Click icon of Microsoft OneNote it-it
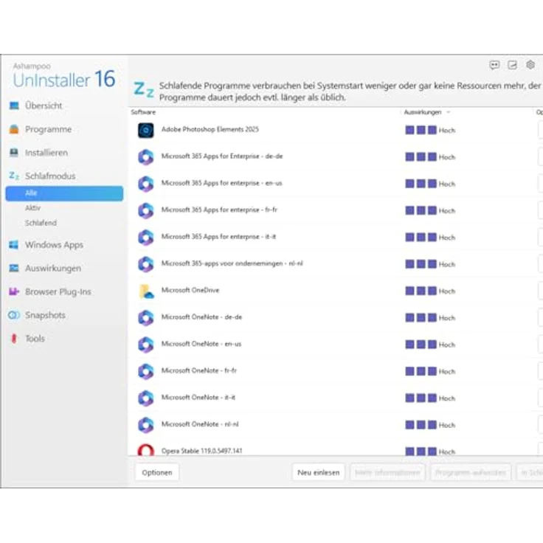Screen dimensions: 543x543 point(146,398)
